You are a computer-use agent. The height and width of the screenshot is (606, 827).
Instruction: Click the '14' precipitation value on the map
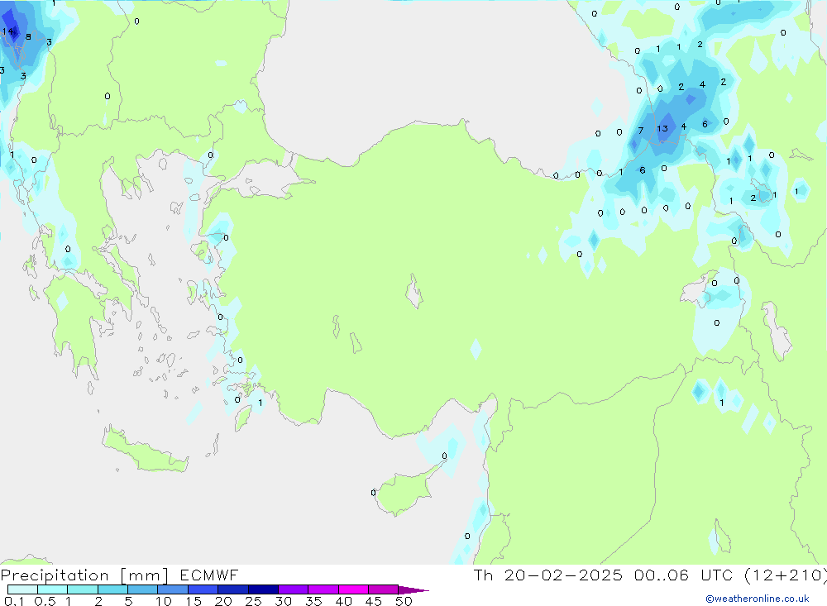8,31
